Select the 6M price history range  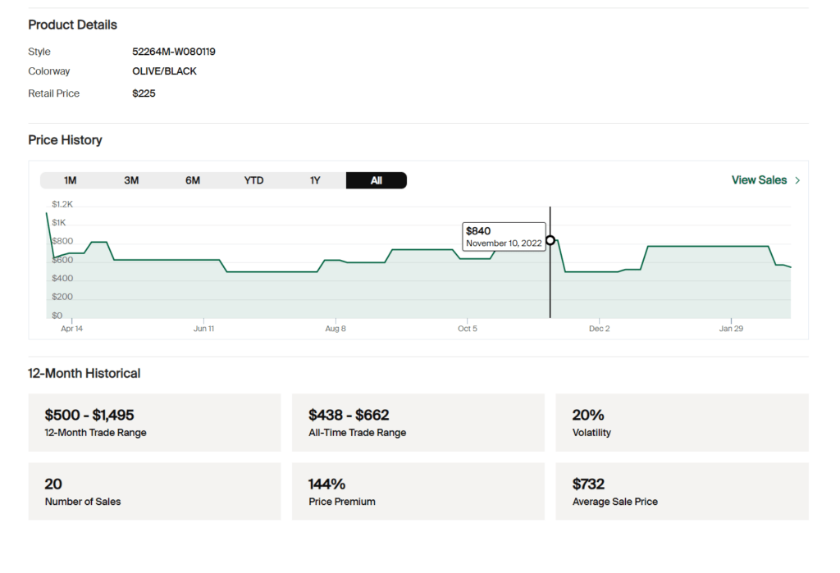[192, 180]
